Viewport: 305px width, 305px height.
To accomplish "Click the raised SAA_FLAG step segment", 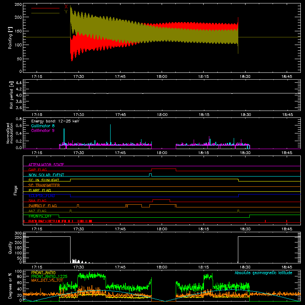I will (x=161, y=200).
